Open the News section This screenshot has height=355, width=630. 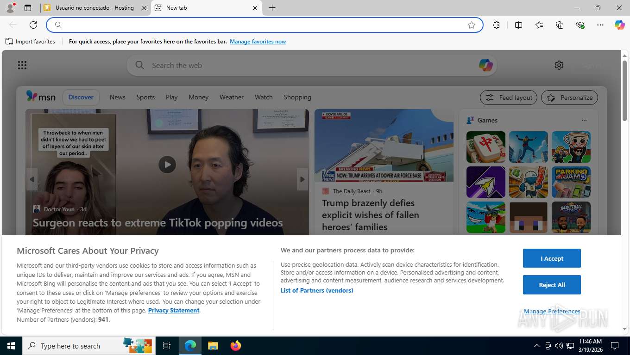pos(118,97)
